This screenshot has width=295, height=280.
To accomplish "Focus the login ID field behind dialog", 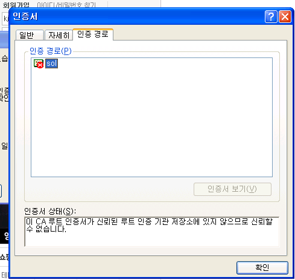I will [5, 19].
